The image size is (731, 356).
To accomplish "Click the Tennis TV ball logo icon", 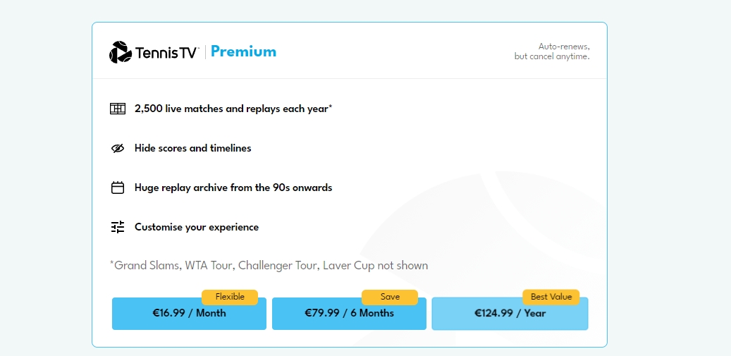I will click(x=121, y=51).
